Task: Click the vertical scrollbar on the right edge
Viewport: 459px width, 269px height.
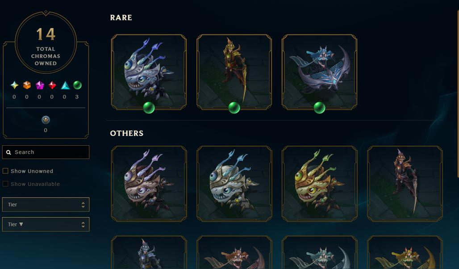Action: pyautogui.click(x=458, y=94)
